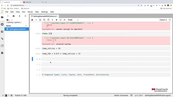Interrupt the kernel with stop icon
This screenshot has height=97, width=173.
coord(56,20)
